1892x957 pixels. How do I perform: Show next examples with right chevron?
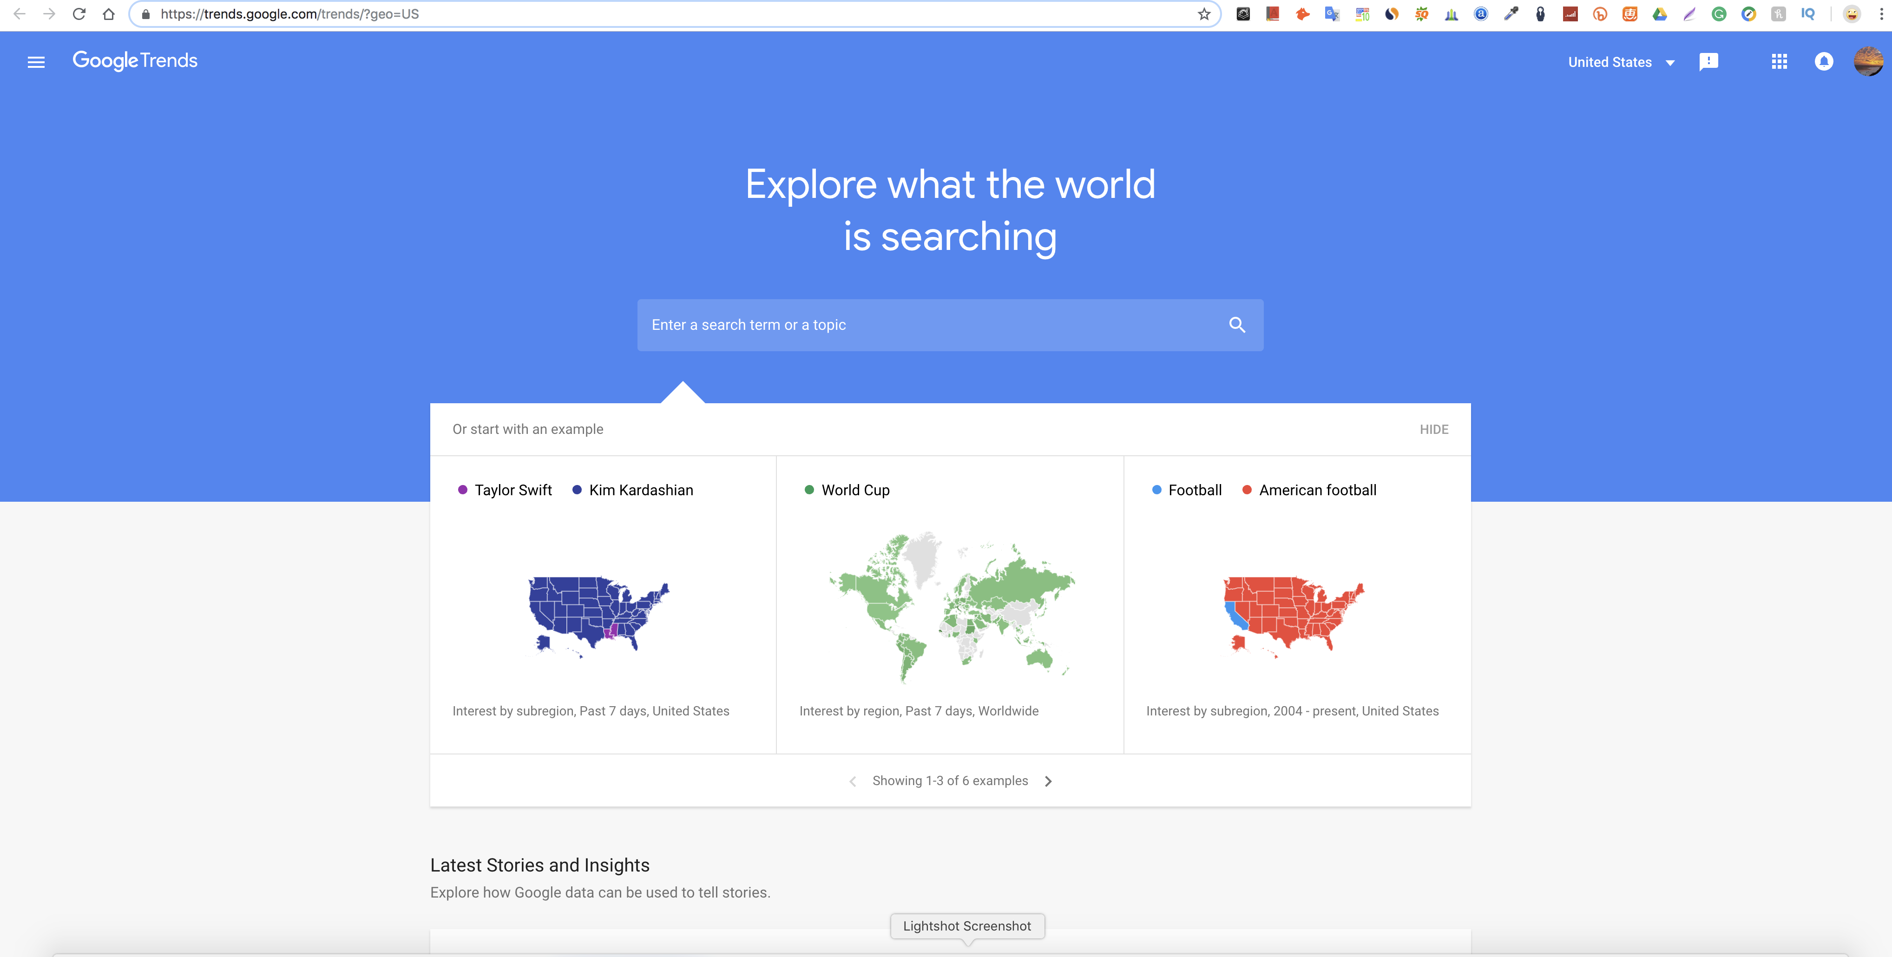tap(1048, 781)
